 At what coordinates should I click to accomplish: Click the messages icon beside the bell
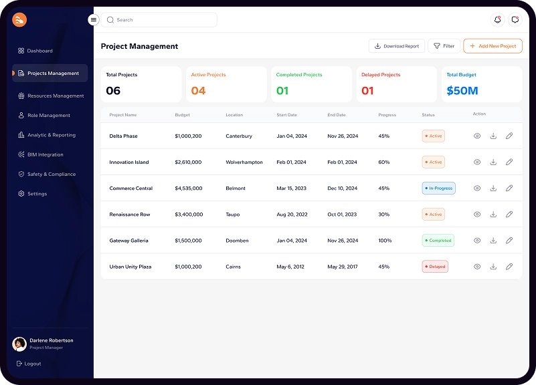pos(515,20)
